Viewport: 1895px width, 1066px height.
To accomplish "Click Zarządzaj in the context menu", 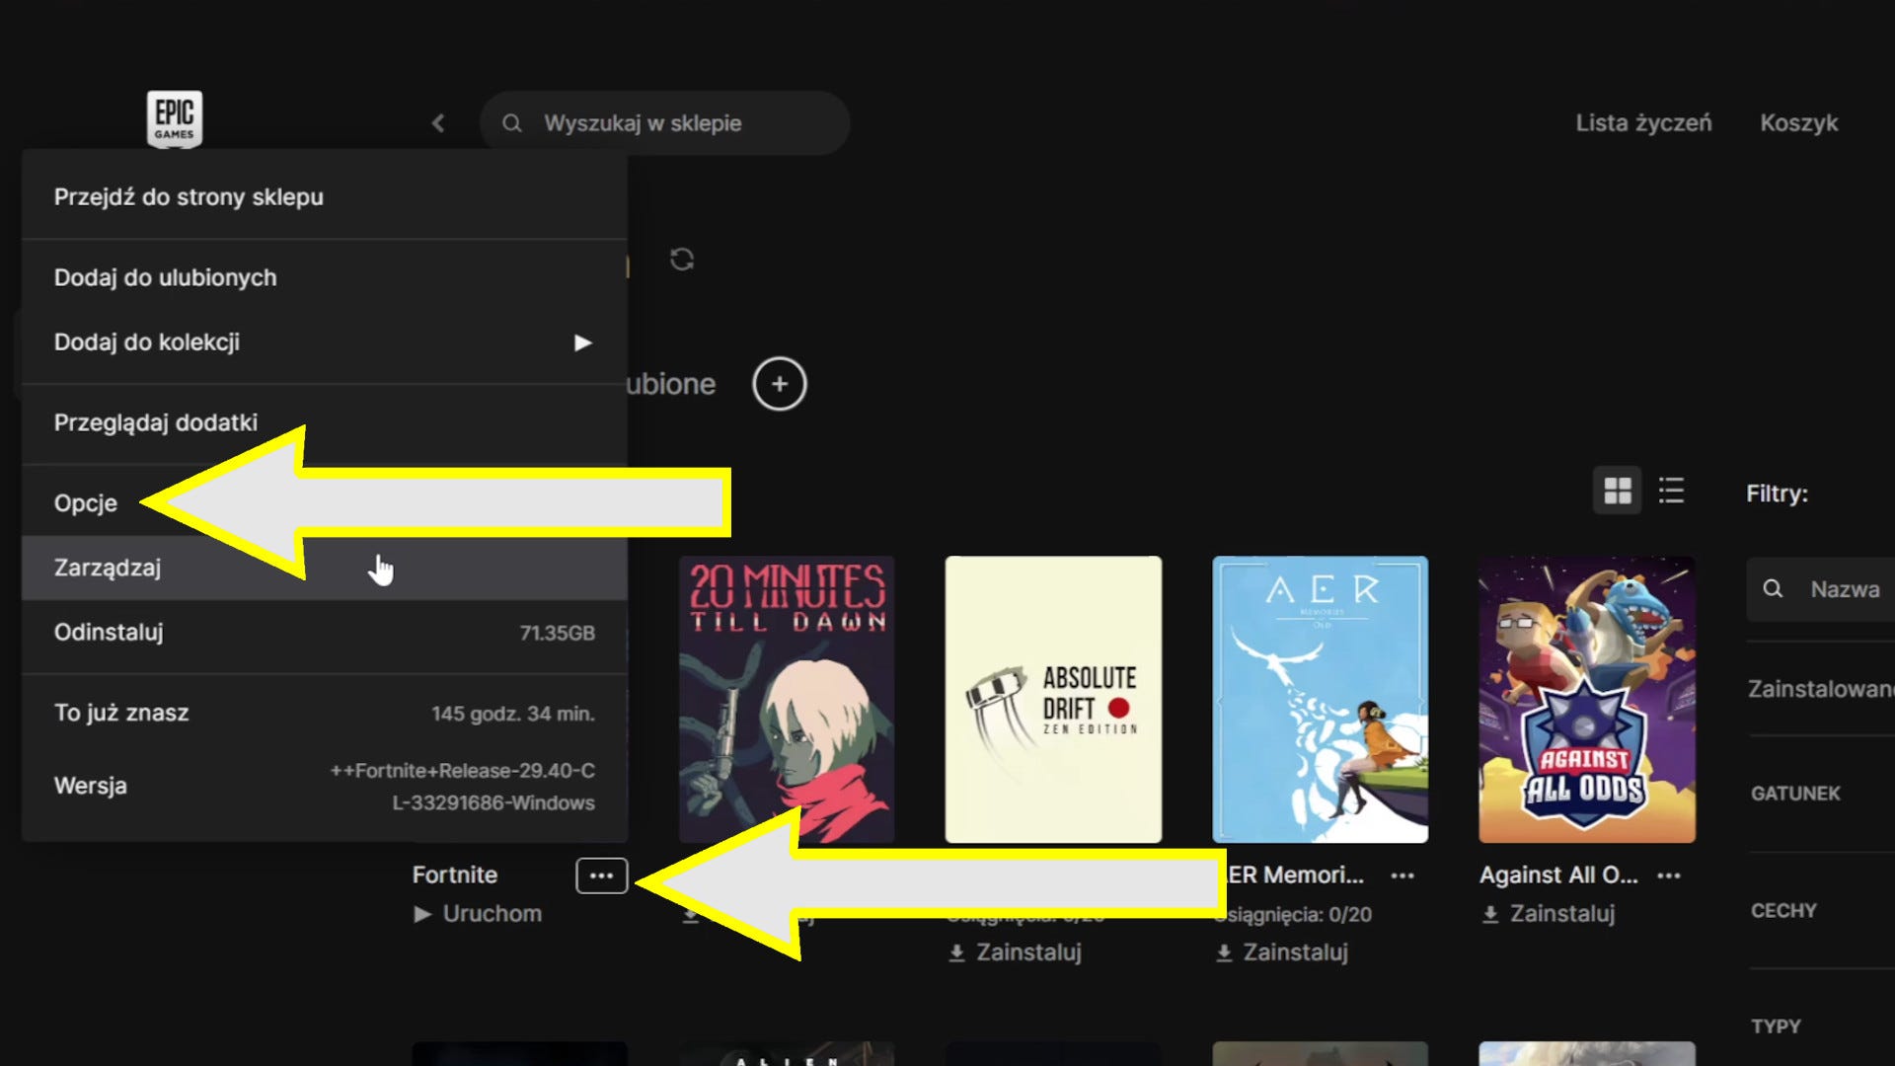I will pyautogui.click(x=325, y=569).
